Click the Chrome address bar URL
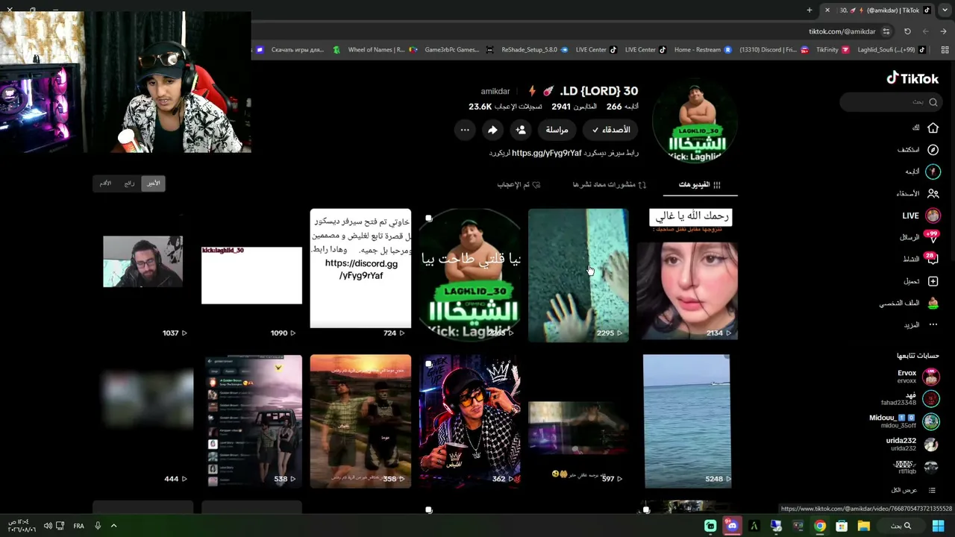Image resolution: width=955 pixels, height=537 pixels. [842, 31]
